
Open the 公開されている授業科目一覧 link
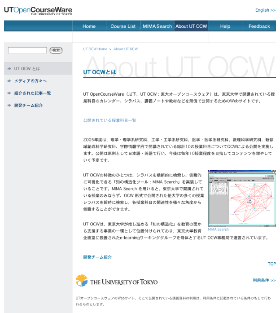[109, 120]
